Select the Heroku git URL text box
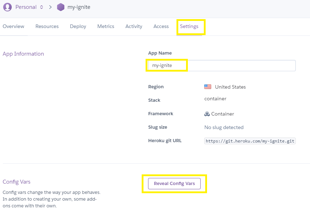Screen dimensions: 310x218 250,141
